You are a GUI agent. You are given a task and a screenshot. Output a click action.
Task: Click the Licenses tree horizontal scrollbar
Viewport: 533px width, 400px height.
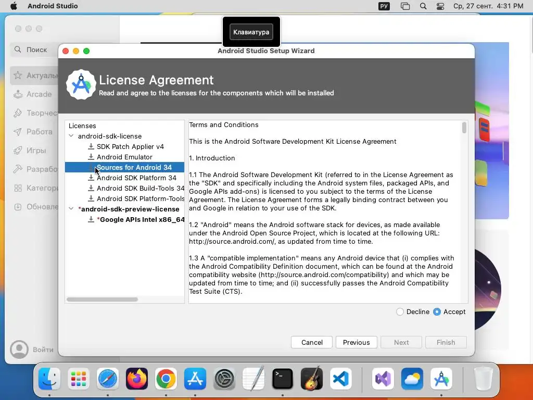103,299
